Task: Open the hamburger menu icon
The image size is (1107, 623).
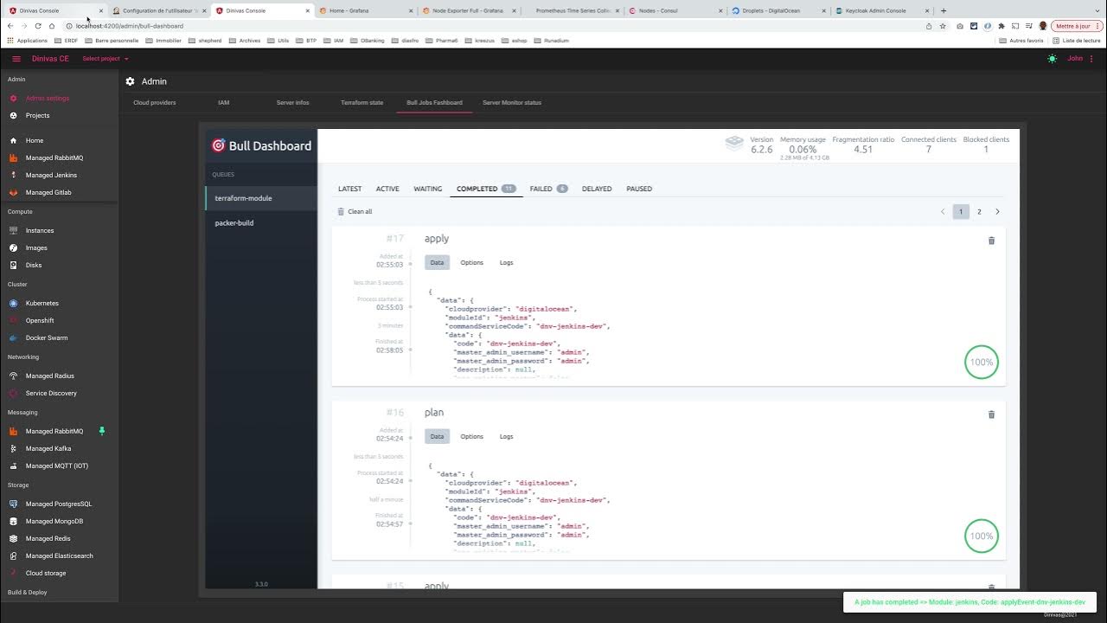Action: (16, 59)
